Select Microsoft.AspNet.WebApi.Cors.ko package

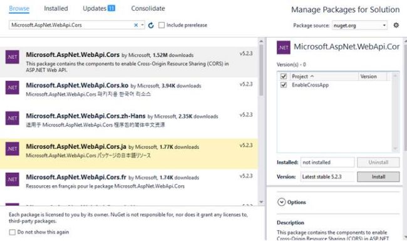click(x=129, y=93)
